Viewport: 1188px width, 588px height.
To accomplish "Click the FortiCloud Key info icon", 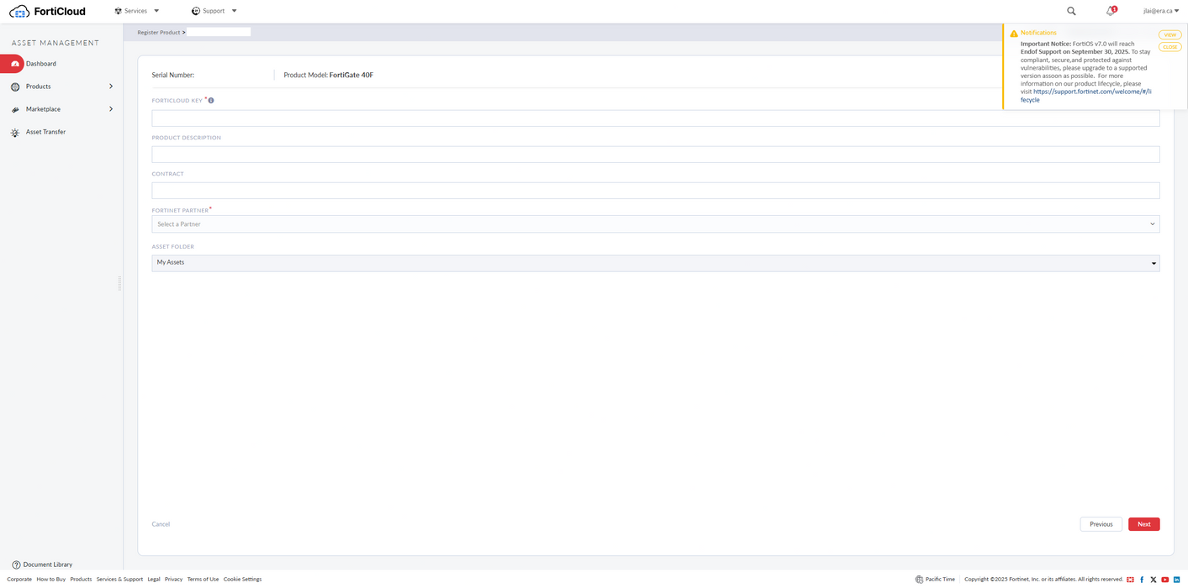I will (x=211, y=100).
